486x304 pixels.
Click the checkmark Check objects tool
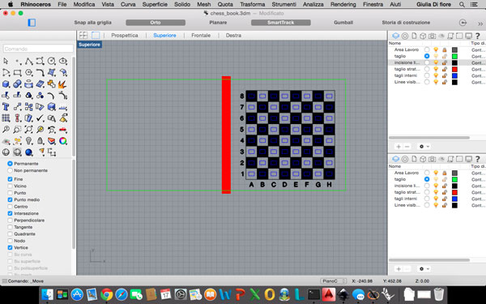point(40,118)
